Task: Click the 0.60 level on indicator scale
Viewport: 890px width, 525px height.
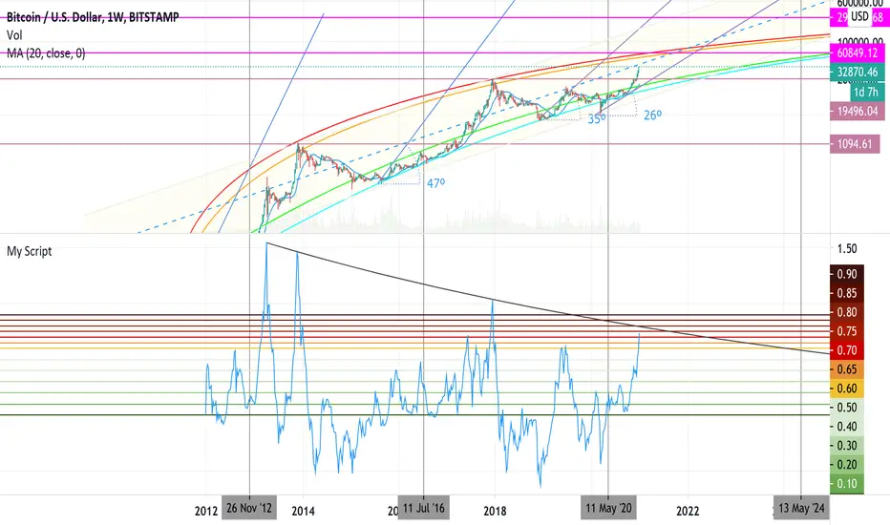Action: (847, 388)
